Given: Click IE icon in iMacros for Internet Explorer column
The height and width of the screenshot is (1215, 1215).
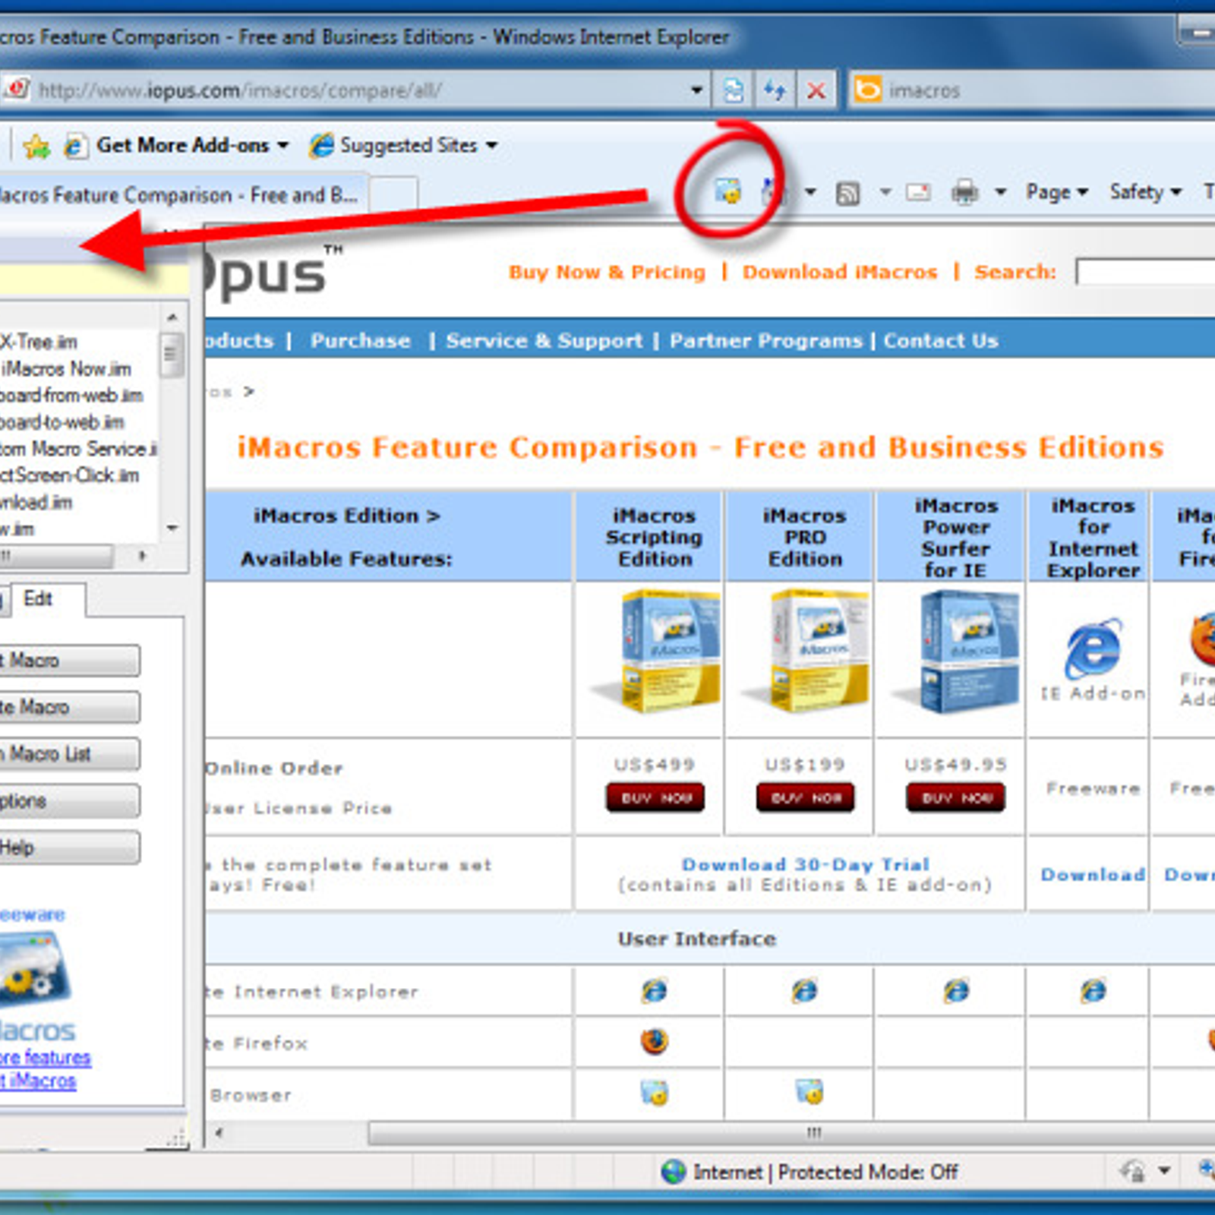Looking at the screenshot, I should coord(1093,990).
